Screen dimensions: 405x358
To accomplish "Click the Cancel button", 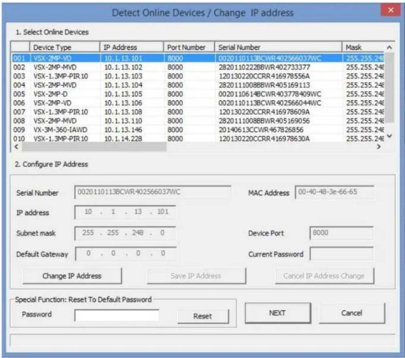I will tap(352, 313).
